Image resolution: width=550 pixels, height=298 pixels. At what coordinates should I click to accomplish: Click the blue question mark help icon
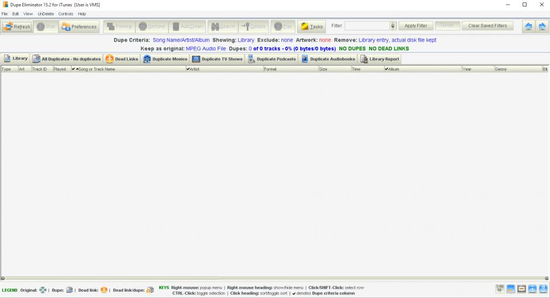[x=543, y=289]
